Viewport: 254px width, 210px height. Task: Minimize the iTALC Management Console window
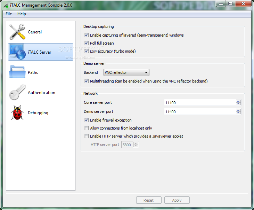click(x=221, y=4)
